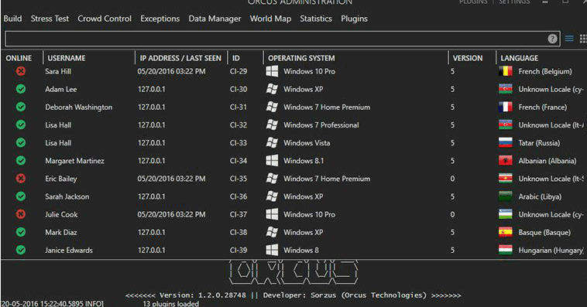Select the Adam Lee username cell
Screen dimensions: 587x307
pos(61,90)
